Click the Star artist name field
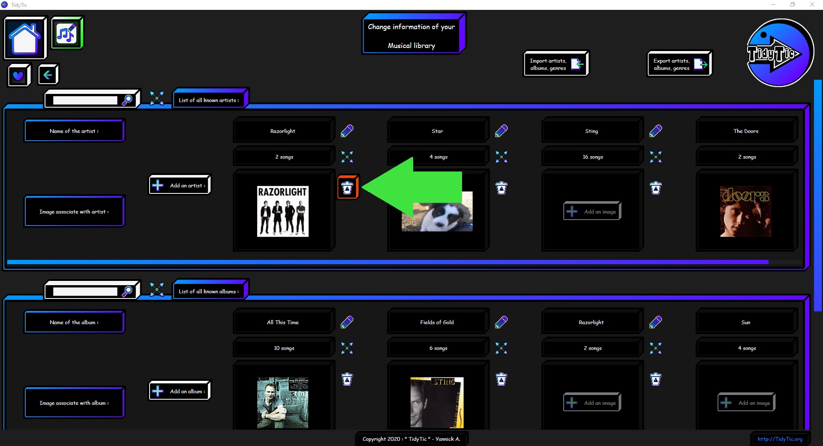823x446 pixels. pyautogui.click(x=438, y=131)
